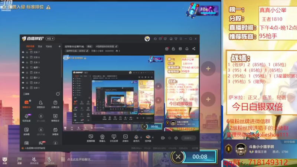Click the mode switch pill beside 直播伴侣 logo
The width and height of the screenshot is (297, 167).
(50, 39)
